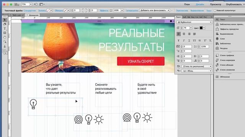The height and width of the screenshot is (137, 245).
Task: Open the zoom level 75% dropdown
Action: (x=31, y=4)
